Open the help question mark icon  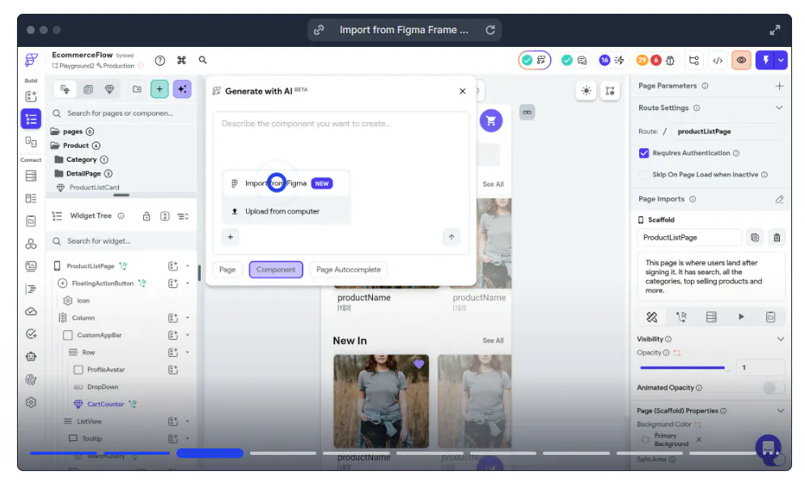click(160, 61)
